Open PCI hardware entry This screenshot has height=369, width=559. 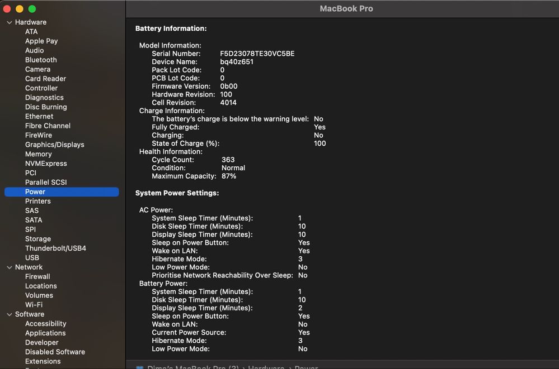point(31,173)
